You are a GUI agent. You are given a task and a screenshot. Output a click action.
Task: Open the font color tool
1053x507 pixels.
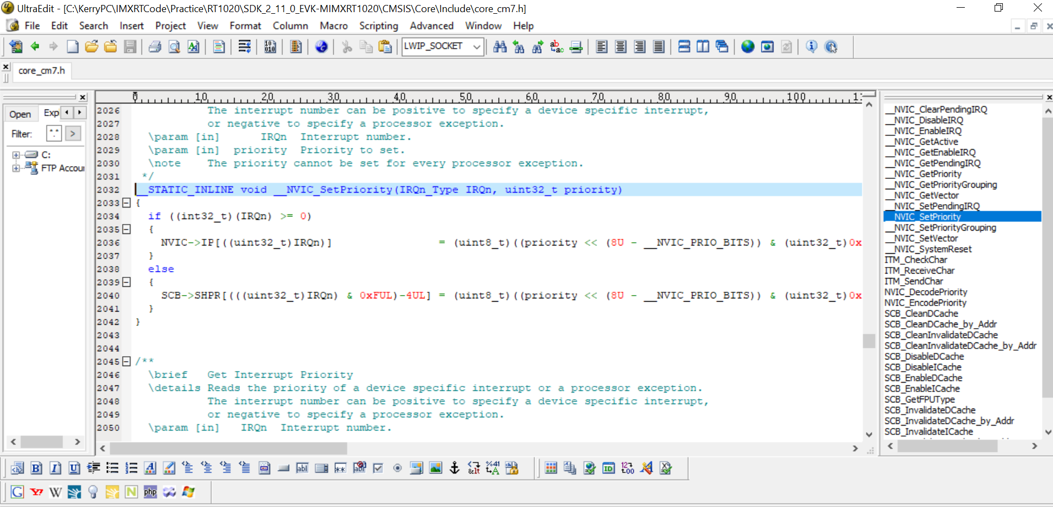click(150, 468)
